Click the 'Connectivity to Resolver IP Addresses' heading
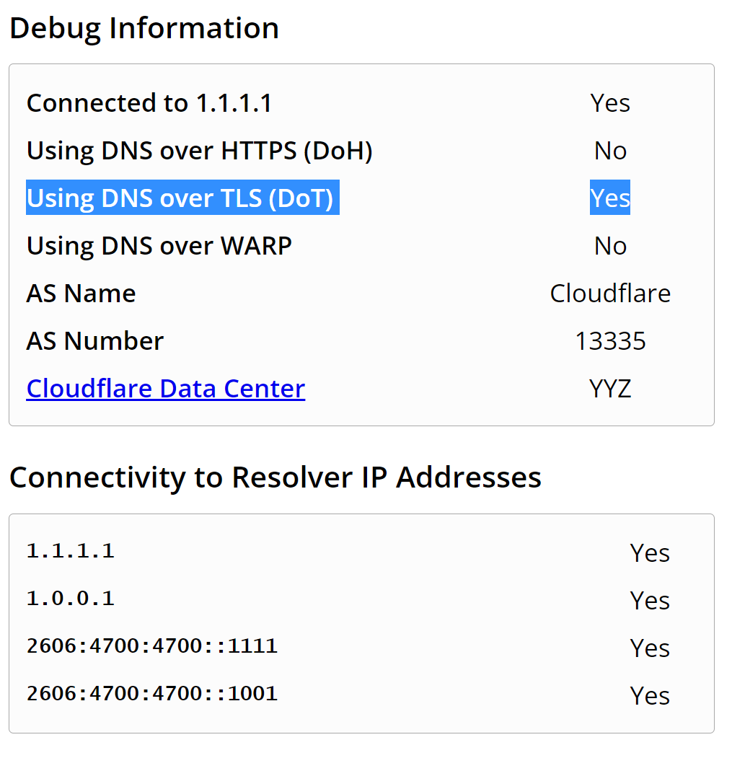The height and width of the screenshot is (758, 732). pyautogui.click(x=275, y=477)
